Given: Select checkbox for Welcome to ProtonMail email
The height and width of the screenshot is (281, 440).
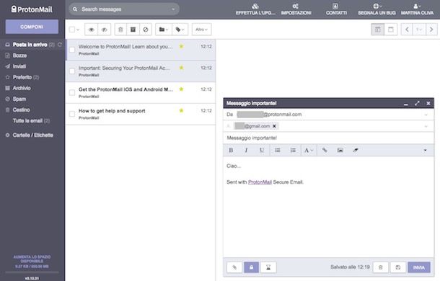Looking at the screenshot, I should tap(72, 50).
